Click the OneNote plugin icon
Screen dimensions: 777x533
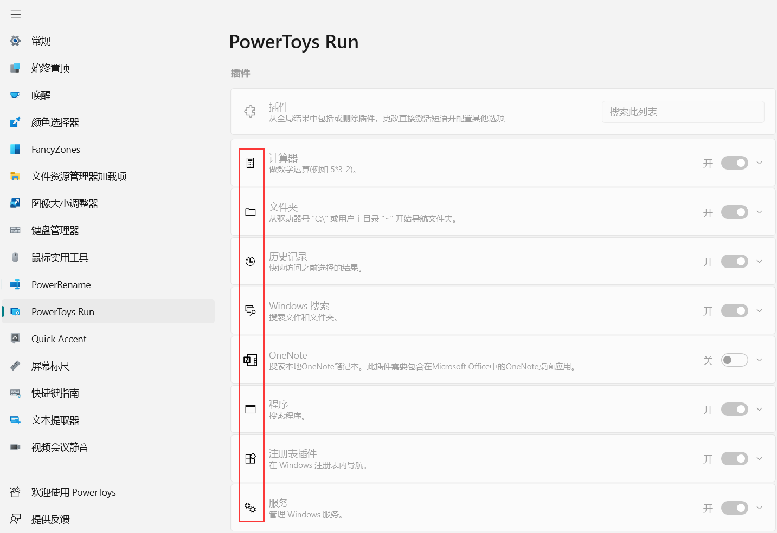(x=250, y=360)
